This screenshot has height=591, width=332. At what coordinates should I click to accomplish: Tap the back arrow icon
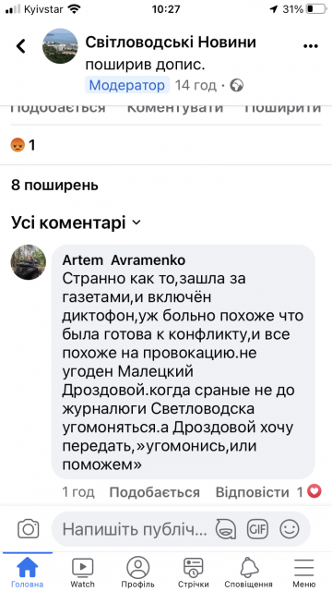tap(20, 46)
